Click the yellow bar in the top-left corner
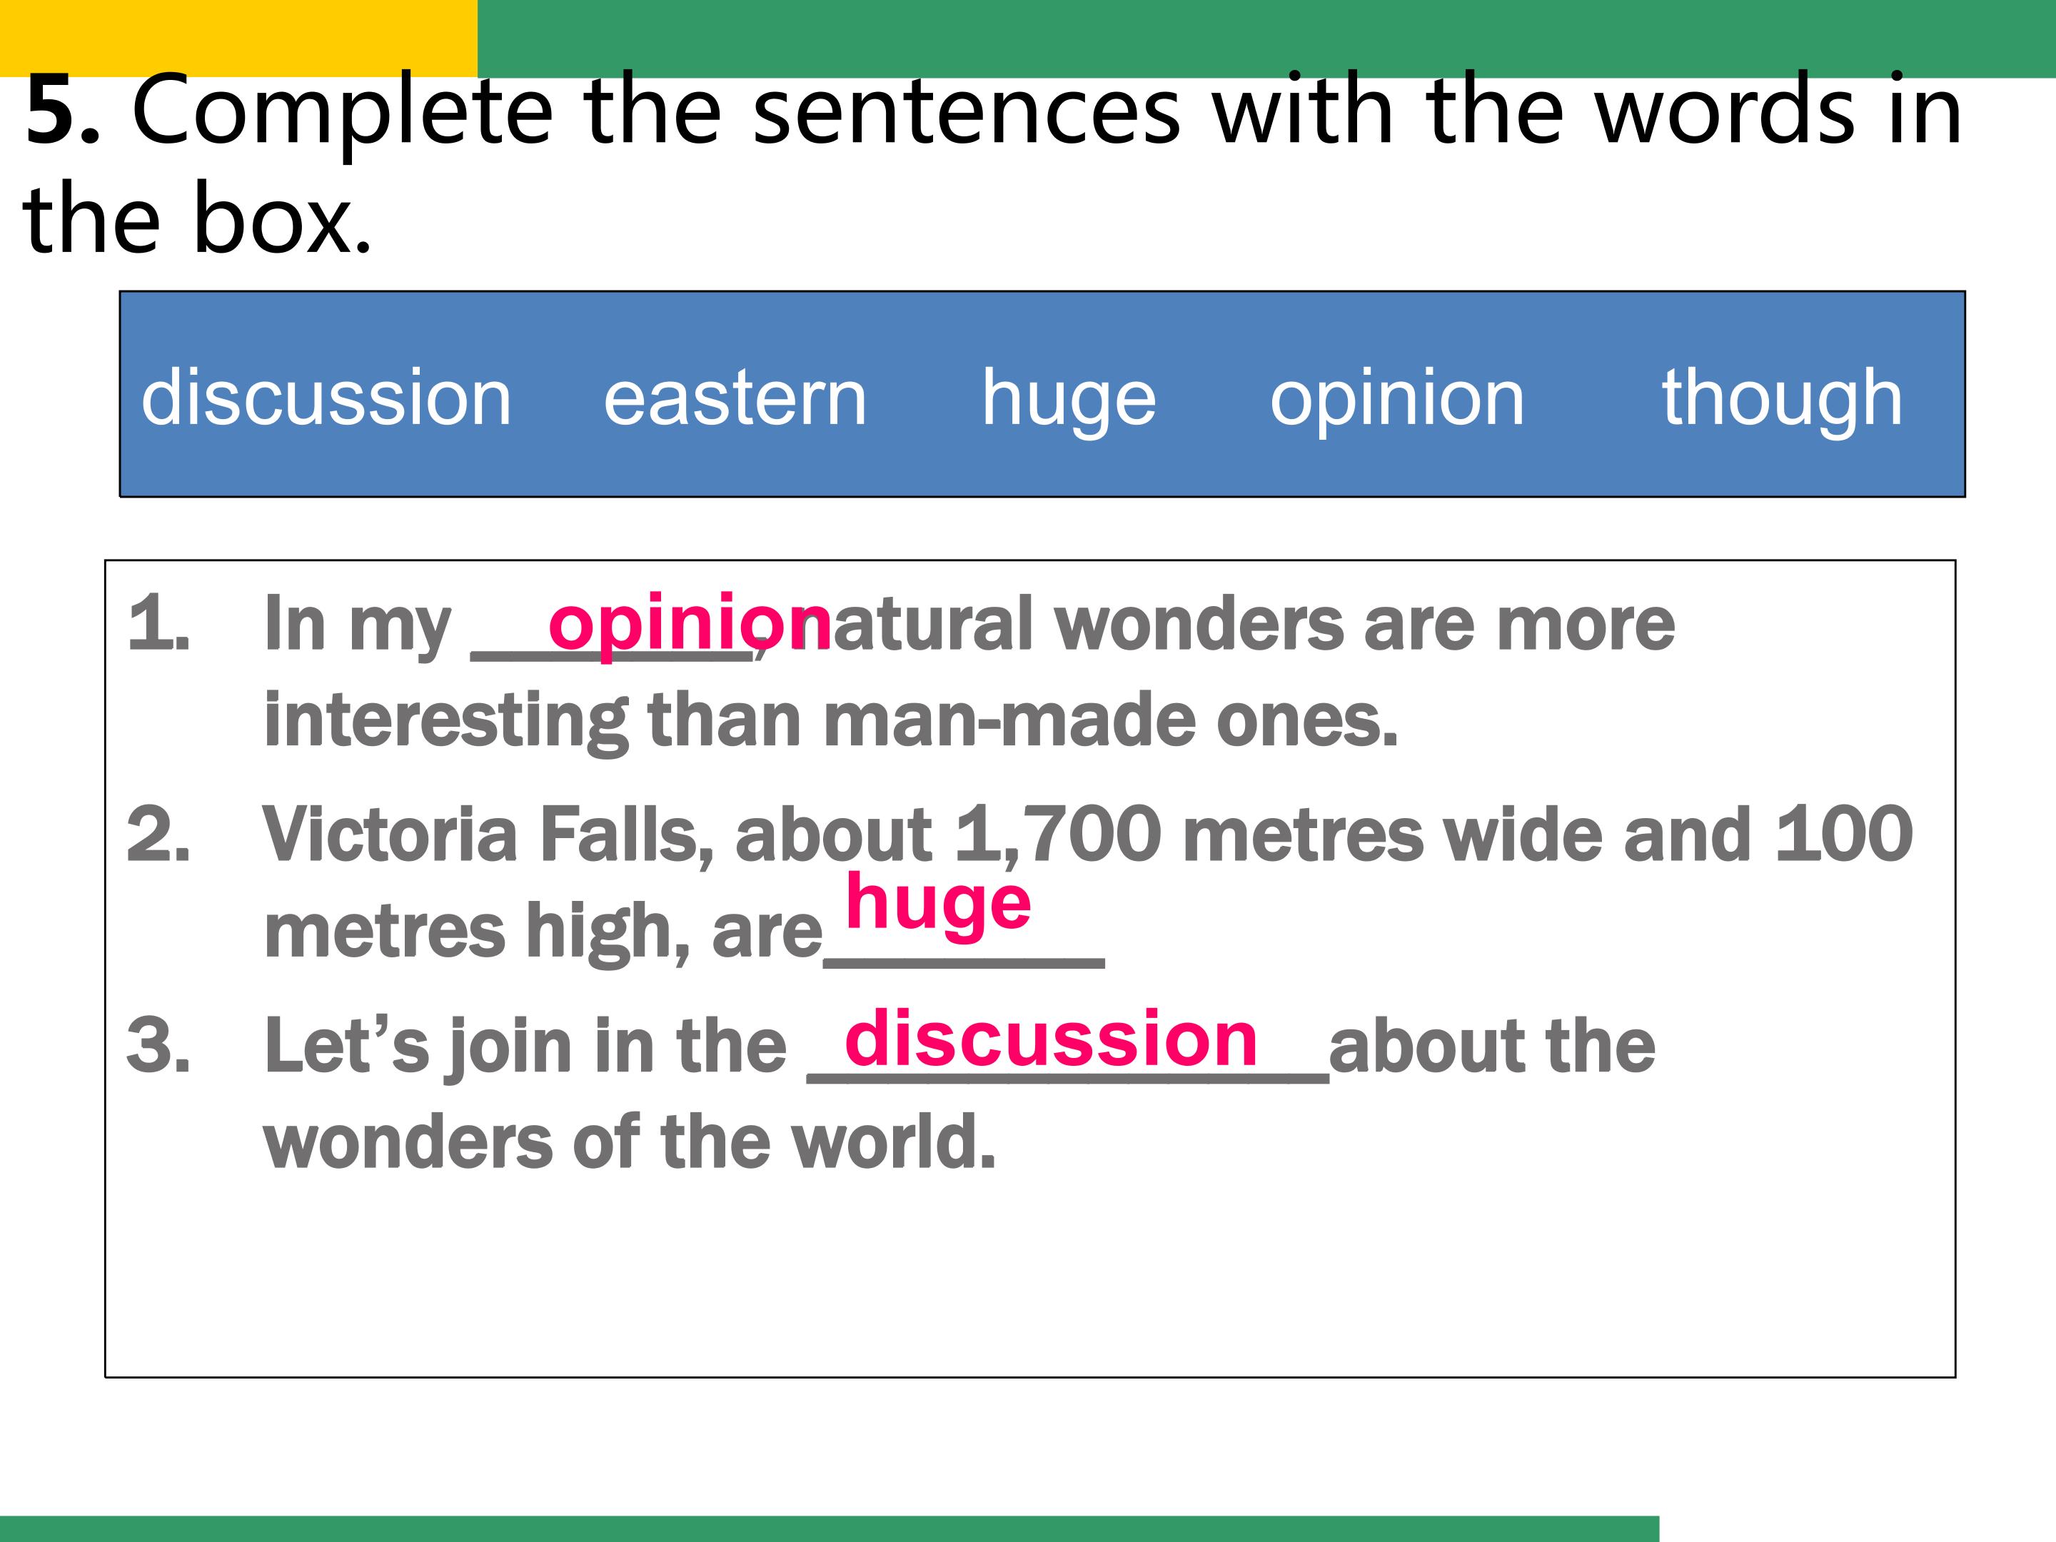 (x=238, y=37)
